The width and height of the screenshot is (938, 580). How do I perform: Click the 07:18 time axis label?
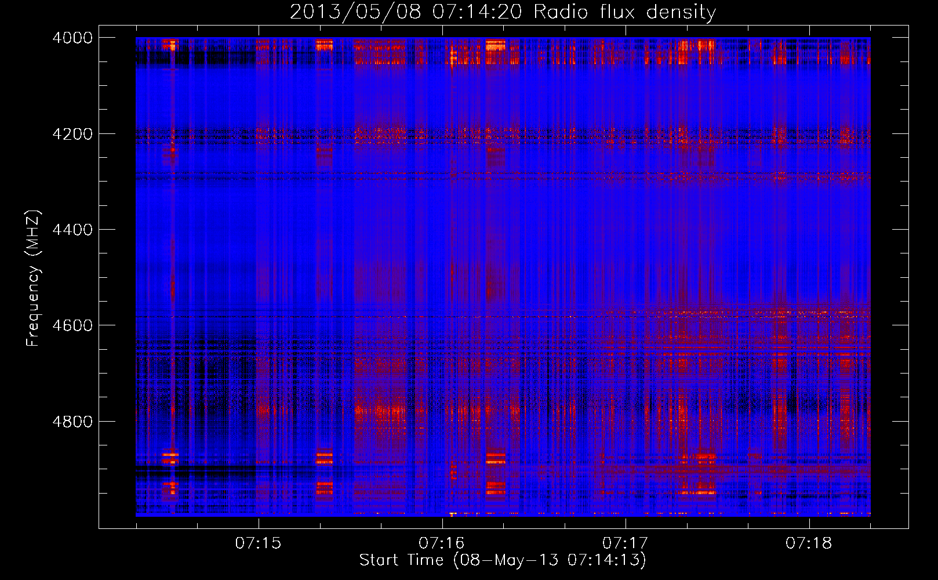(x=809, y=543)
